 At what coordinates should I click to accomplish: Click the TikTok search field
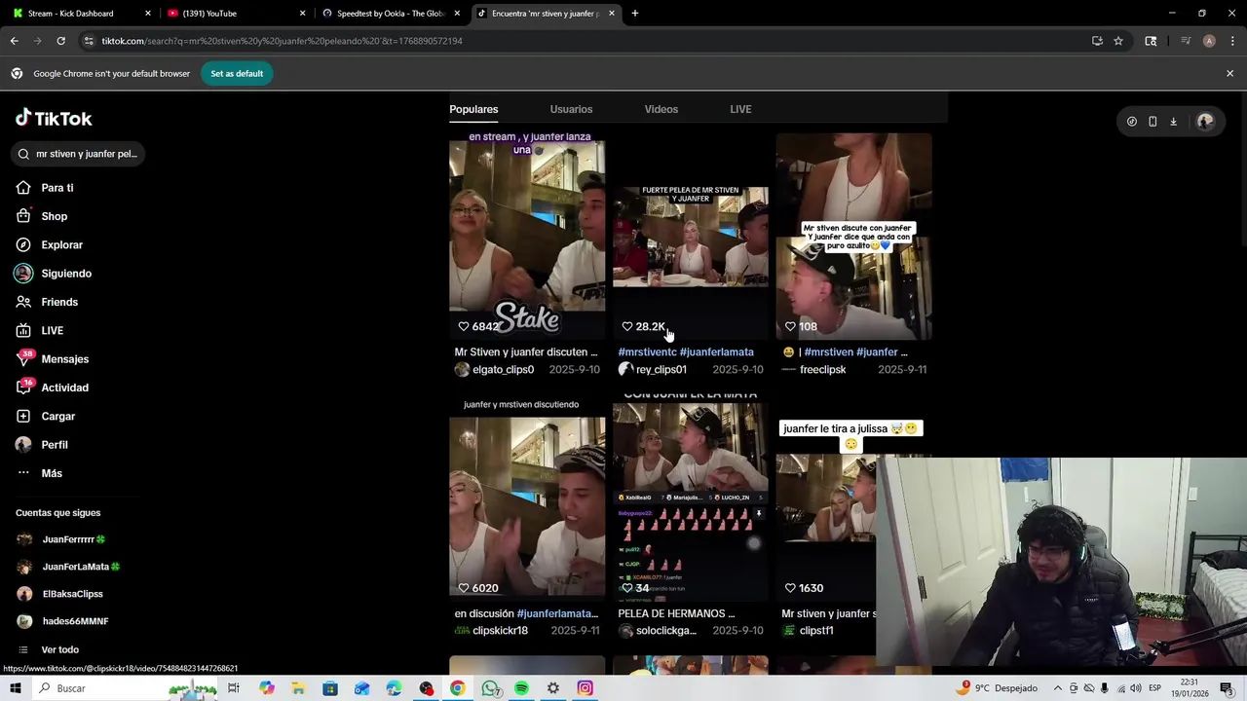point(78,154)
